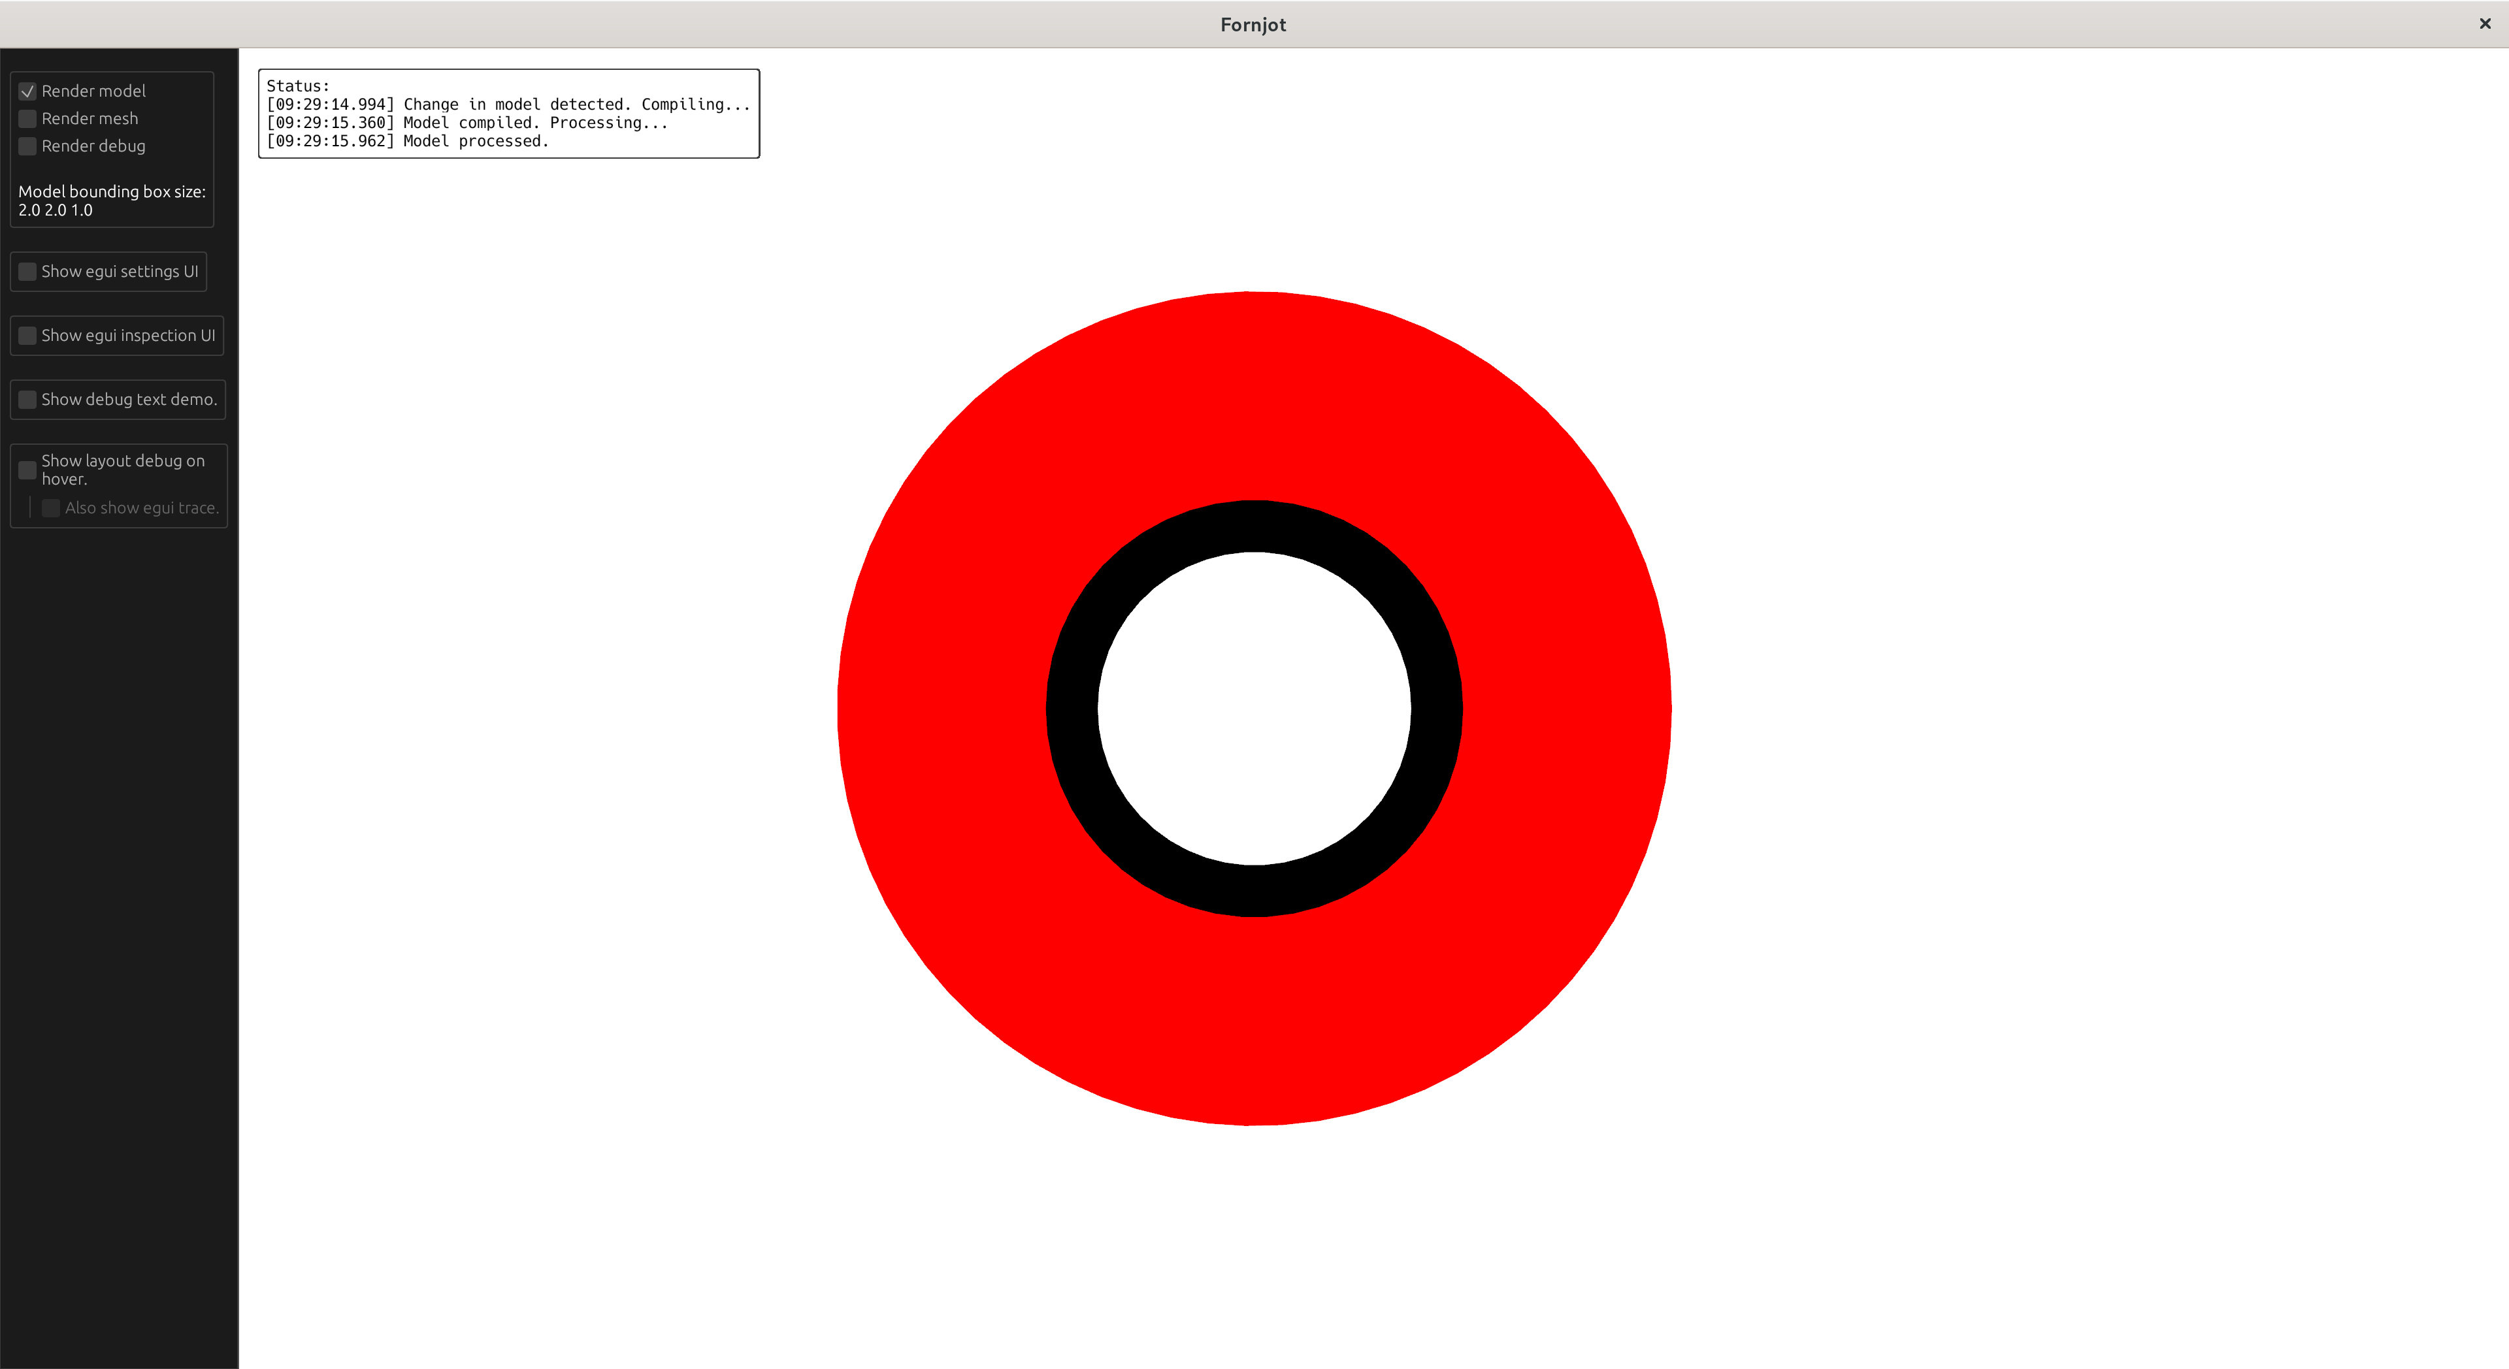Enable the Render mesh checkbox
This screenshot has height=1369, width=2509.
click(27, 119)
